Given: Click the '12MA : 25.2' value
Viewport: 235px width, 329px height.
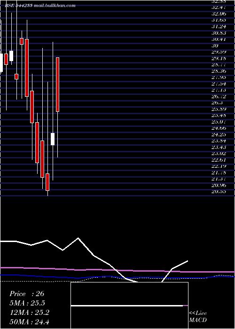Looking at the screenshot, I should click(x=30, y=313).
